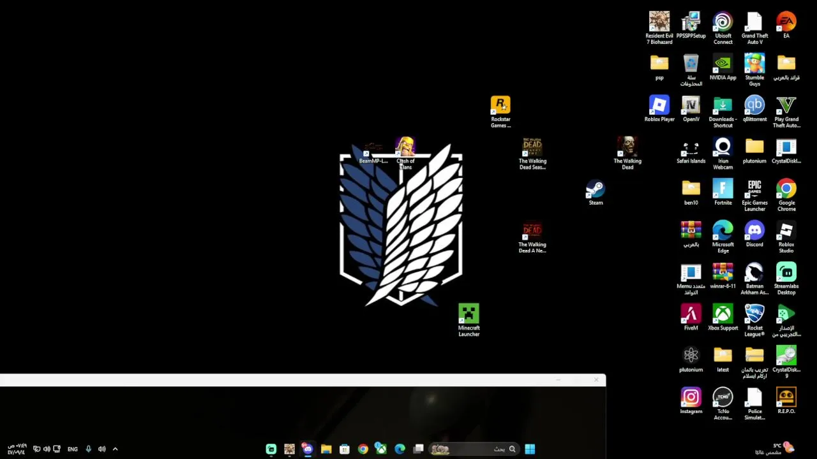The image size is (817, 459).
Task: Expand hidden system tray icons chevron
Action: 115,449
